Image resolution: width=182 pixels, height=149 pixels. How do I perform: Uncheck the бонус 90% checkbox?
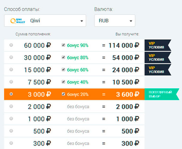pyautogui.click(x=63, y=45)
